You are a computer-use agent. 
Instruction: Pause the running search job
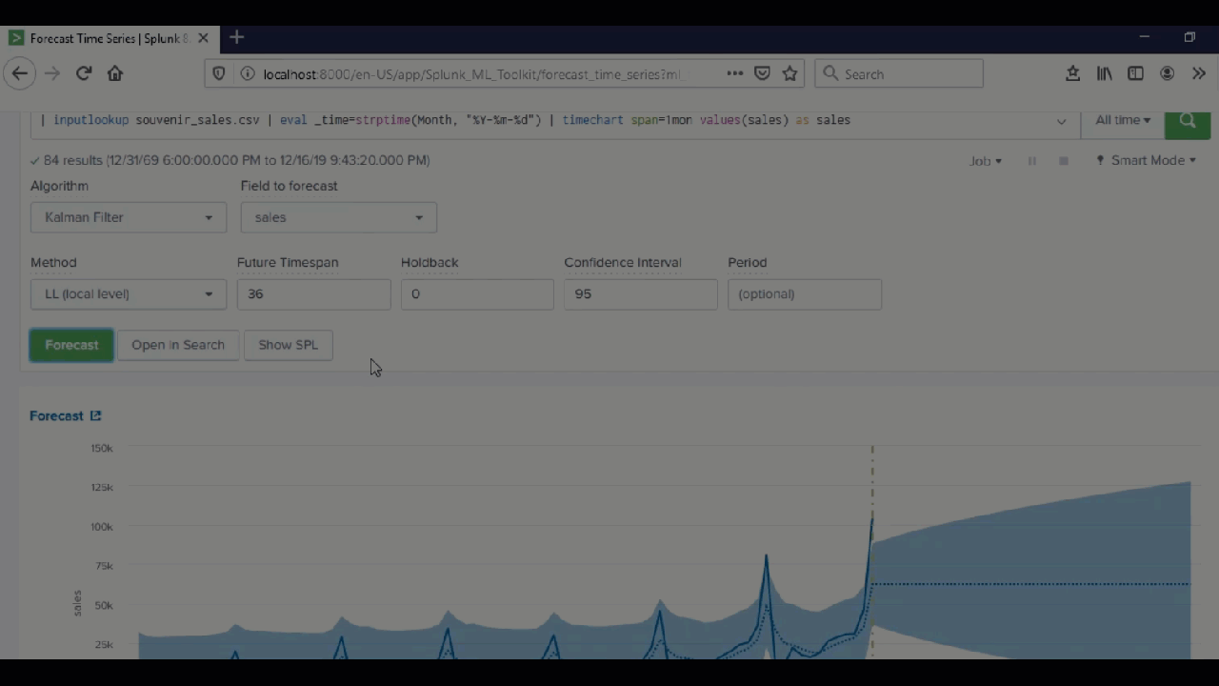point(1031,161)
